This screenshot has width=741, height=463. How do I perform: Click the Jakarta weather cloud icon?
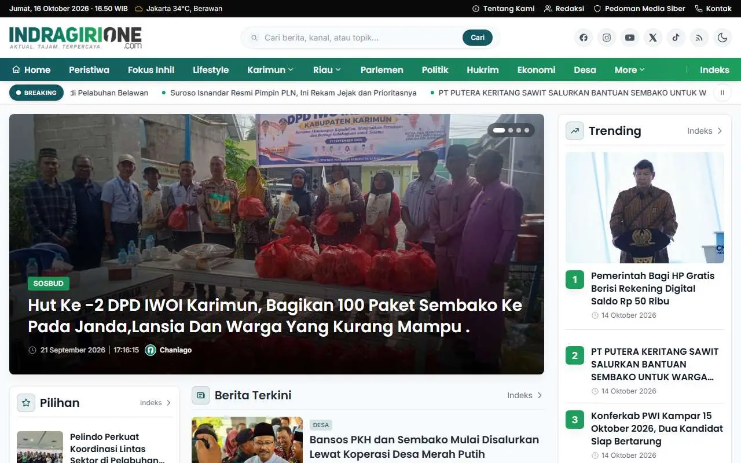tap(139, 9)
